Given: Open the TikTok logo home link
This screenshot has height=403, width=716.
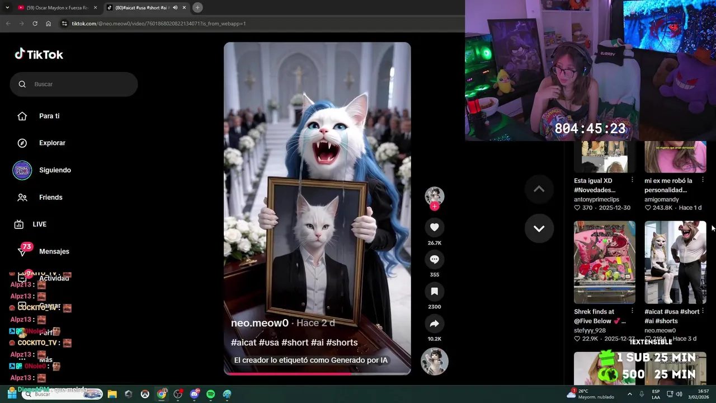Looking at the screenshot, I should click(x=39, y=54).
